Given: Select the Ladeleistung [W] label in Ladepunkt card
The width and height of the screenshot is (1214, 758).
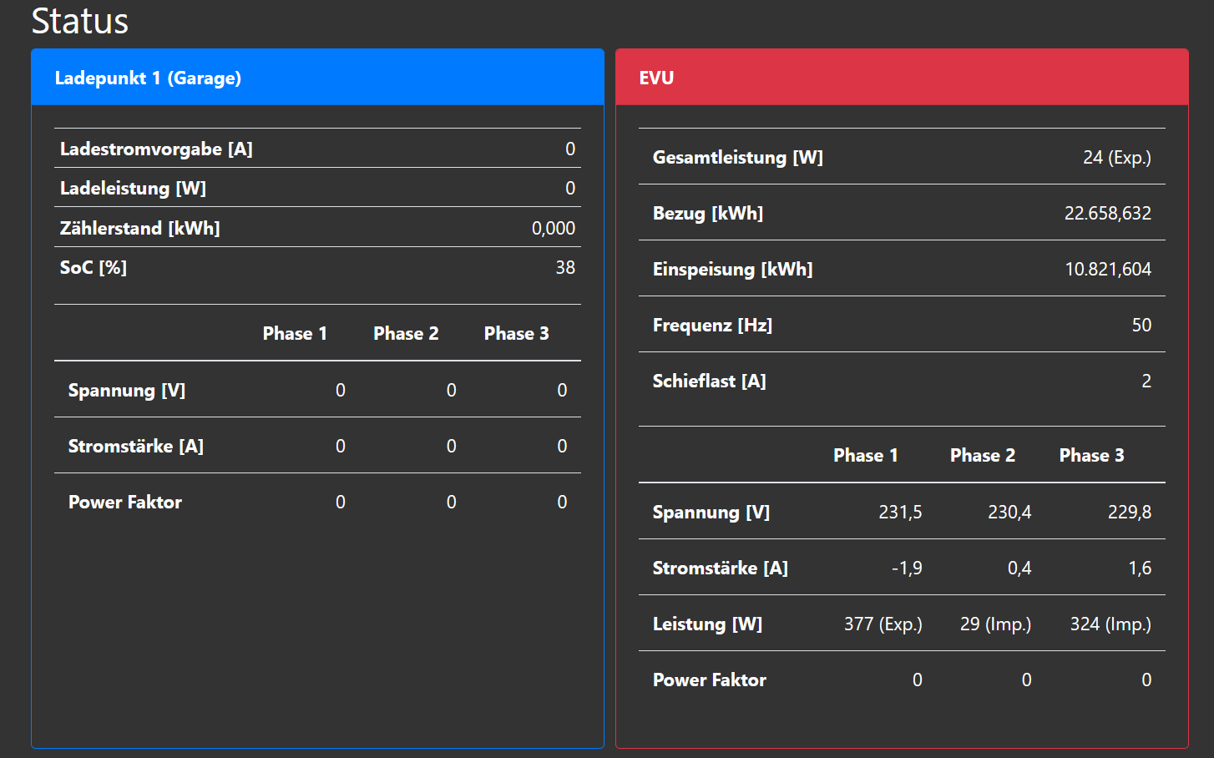Looking at the screenshot, I should [x=133, y=188].
